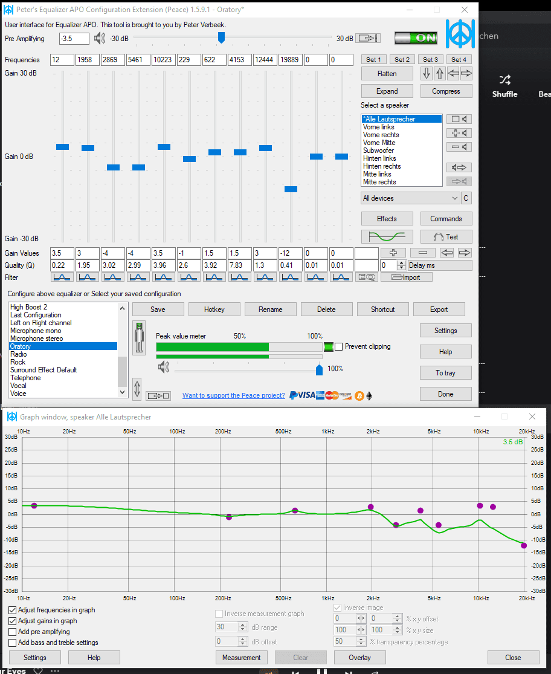Open the All devices dropdown
This screenshot has height=674, width=551.
pyautogui.click(x=411, y=198)
